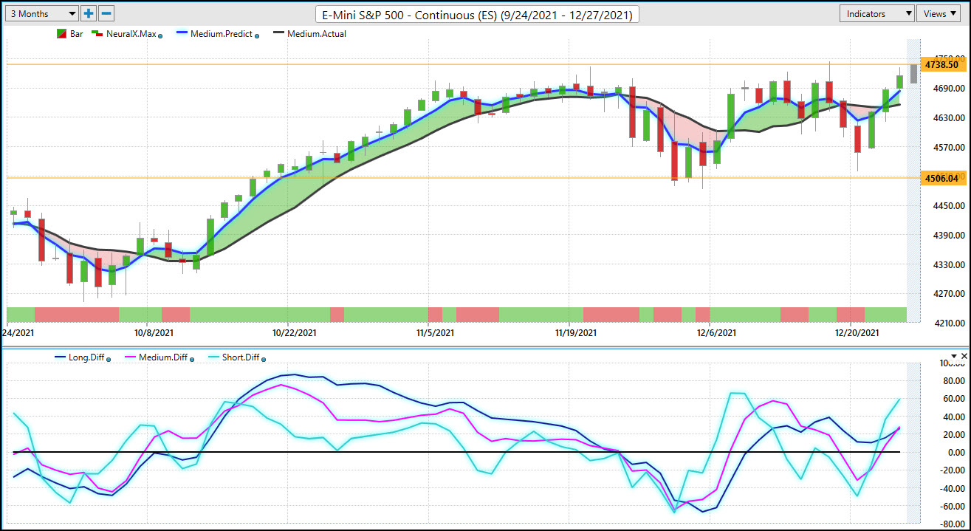This screenshot has width=971, height=531.
Task: Click the NeuralX.Max legend icon
Action: (x=96, y=34)
